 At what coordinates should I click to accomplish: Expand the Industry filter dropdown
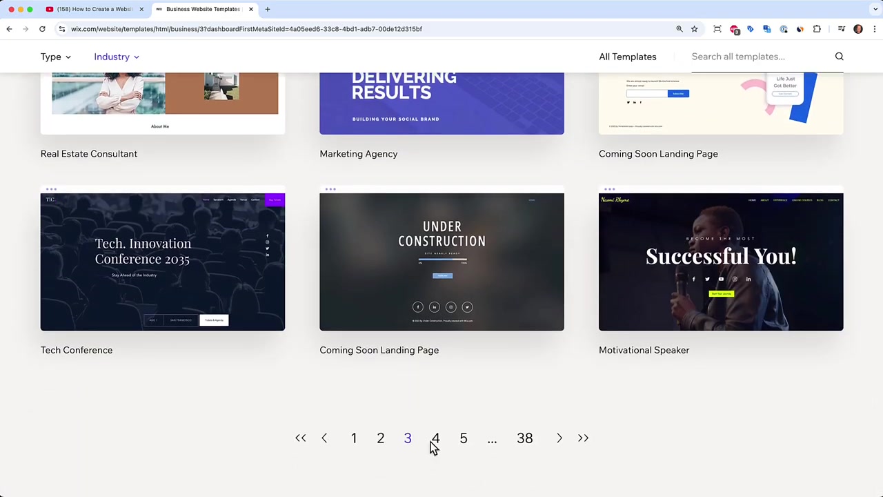pos(117,57)
